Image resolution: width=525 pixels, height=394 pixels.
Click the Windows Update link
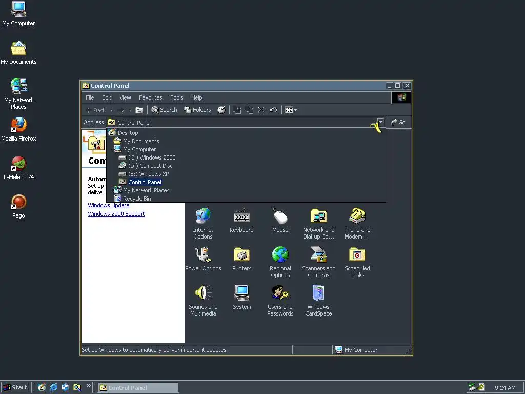109,205
